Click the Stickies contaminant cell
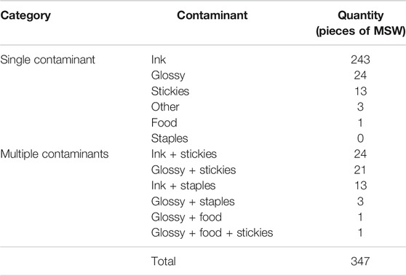406x276 pixels. click(170, 91)
